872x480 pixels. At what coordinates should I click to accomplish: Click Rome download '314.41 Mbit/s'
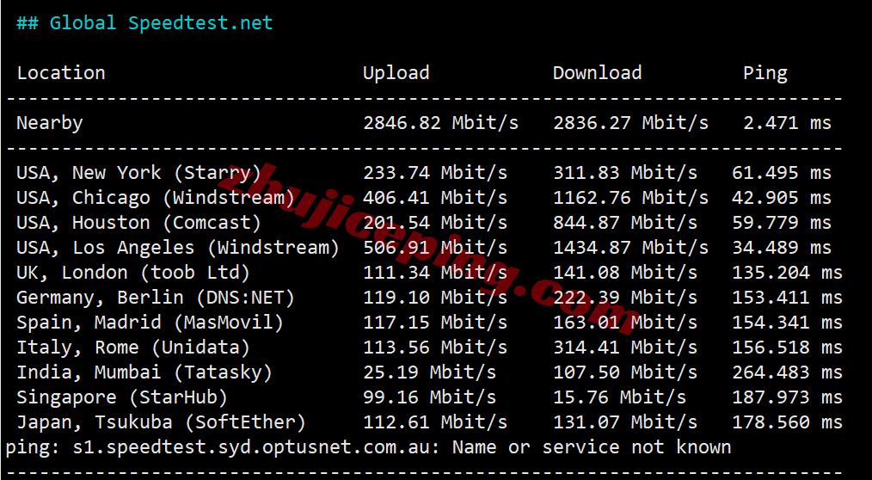625,348
